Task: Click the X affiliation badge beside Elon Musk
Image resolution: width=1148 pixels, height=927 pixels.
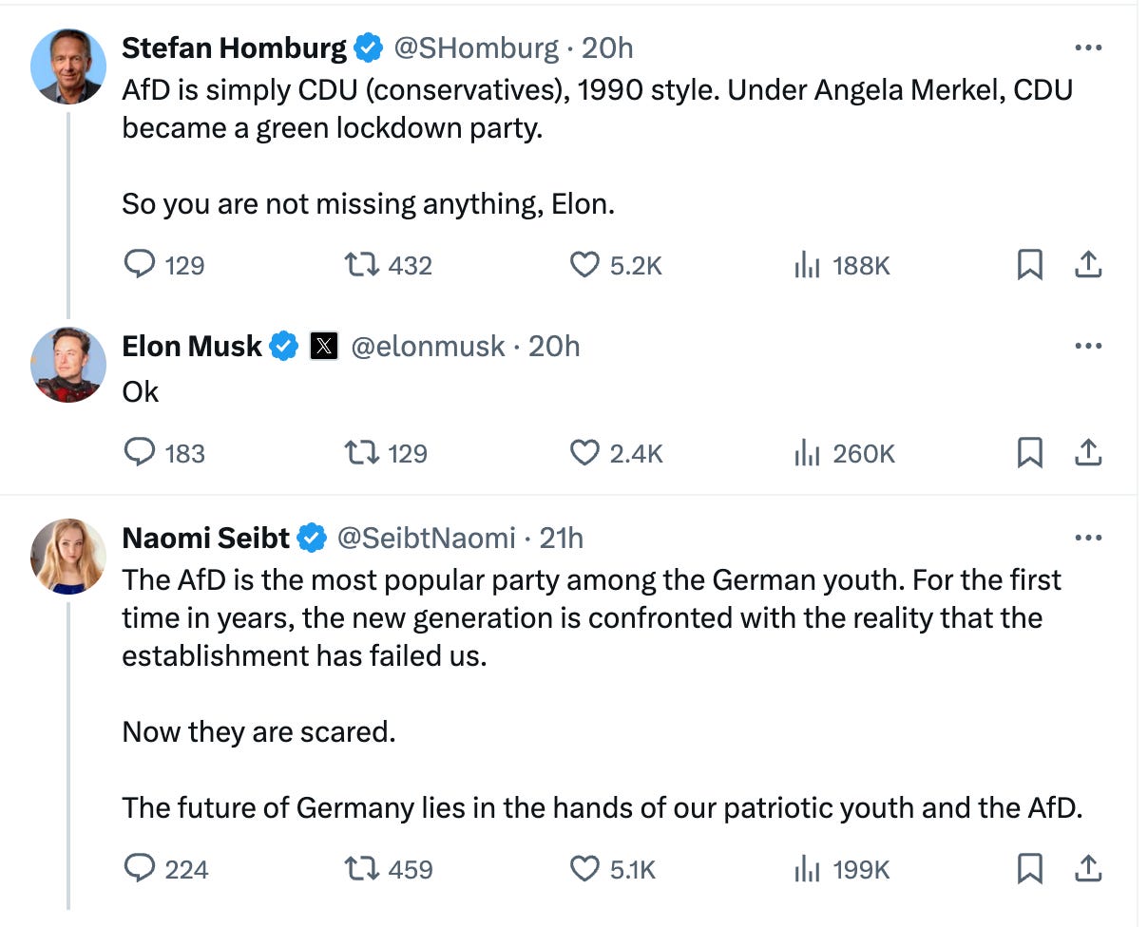Action: click(x=324, y=347)
